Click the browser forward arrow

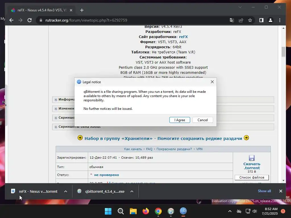click(20, 20)
